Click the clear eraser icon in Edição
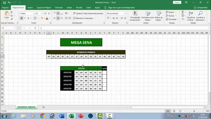Image resolution: width=211 pixels, height=119 pixels. pos(182,19)
